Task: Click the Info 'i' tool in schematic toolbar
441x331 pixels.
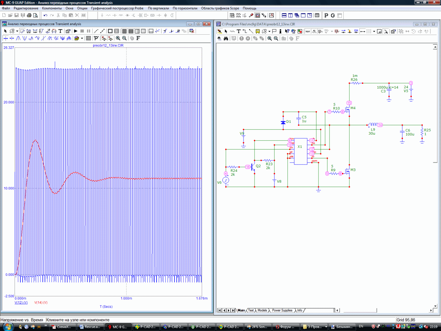Action: point(280,31)
